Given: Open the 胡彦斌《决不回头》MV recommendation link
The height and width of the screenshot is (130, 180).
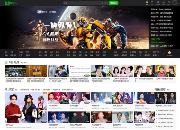Looking at the screenshot, I should (165, 126).
